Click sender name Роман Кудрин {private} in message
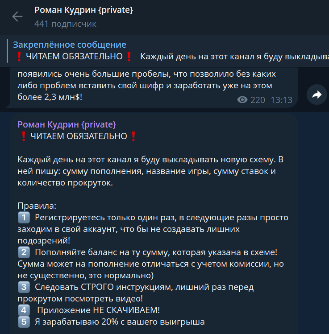Image resolution: width=329 pixels, height=334 pixels. tap(67, 124)
